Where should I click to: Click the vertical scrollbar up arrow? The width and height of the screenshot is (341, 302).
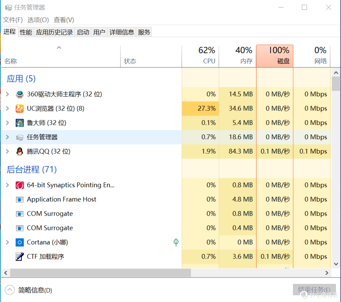coord(336,73)
